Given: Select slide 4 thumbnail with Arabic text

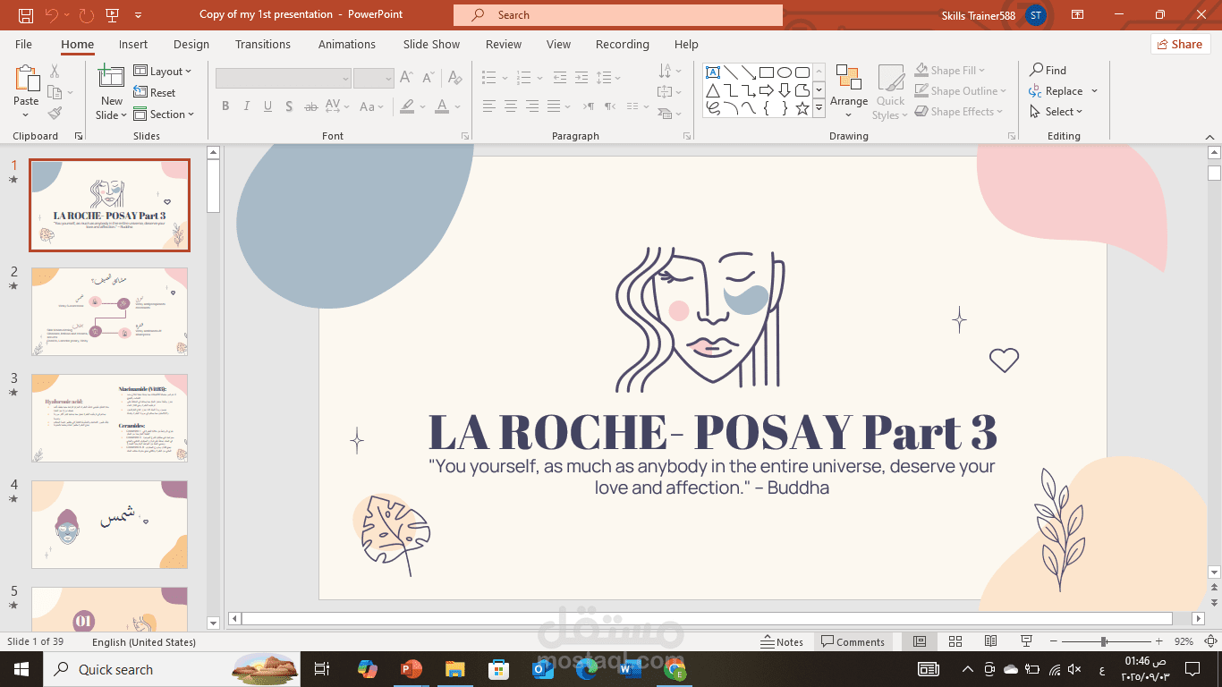Looking at the screenshot, I should 109,524.
